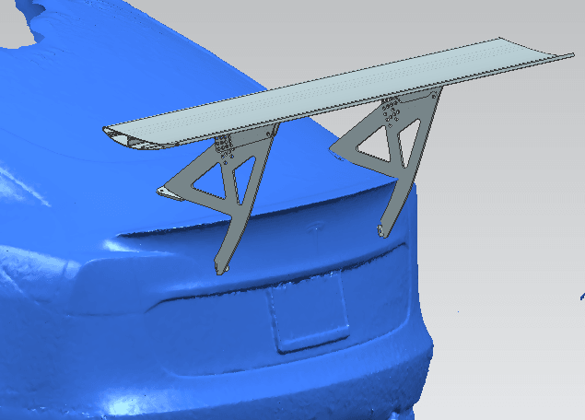This screenshot has width=585, height=420.
Task: Pick the right bracket's bottom mounting foot
Action: [380, 227]
